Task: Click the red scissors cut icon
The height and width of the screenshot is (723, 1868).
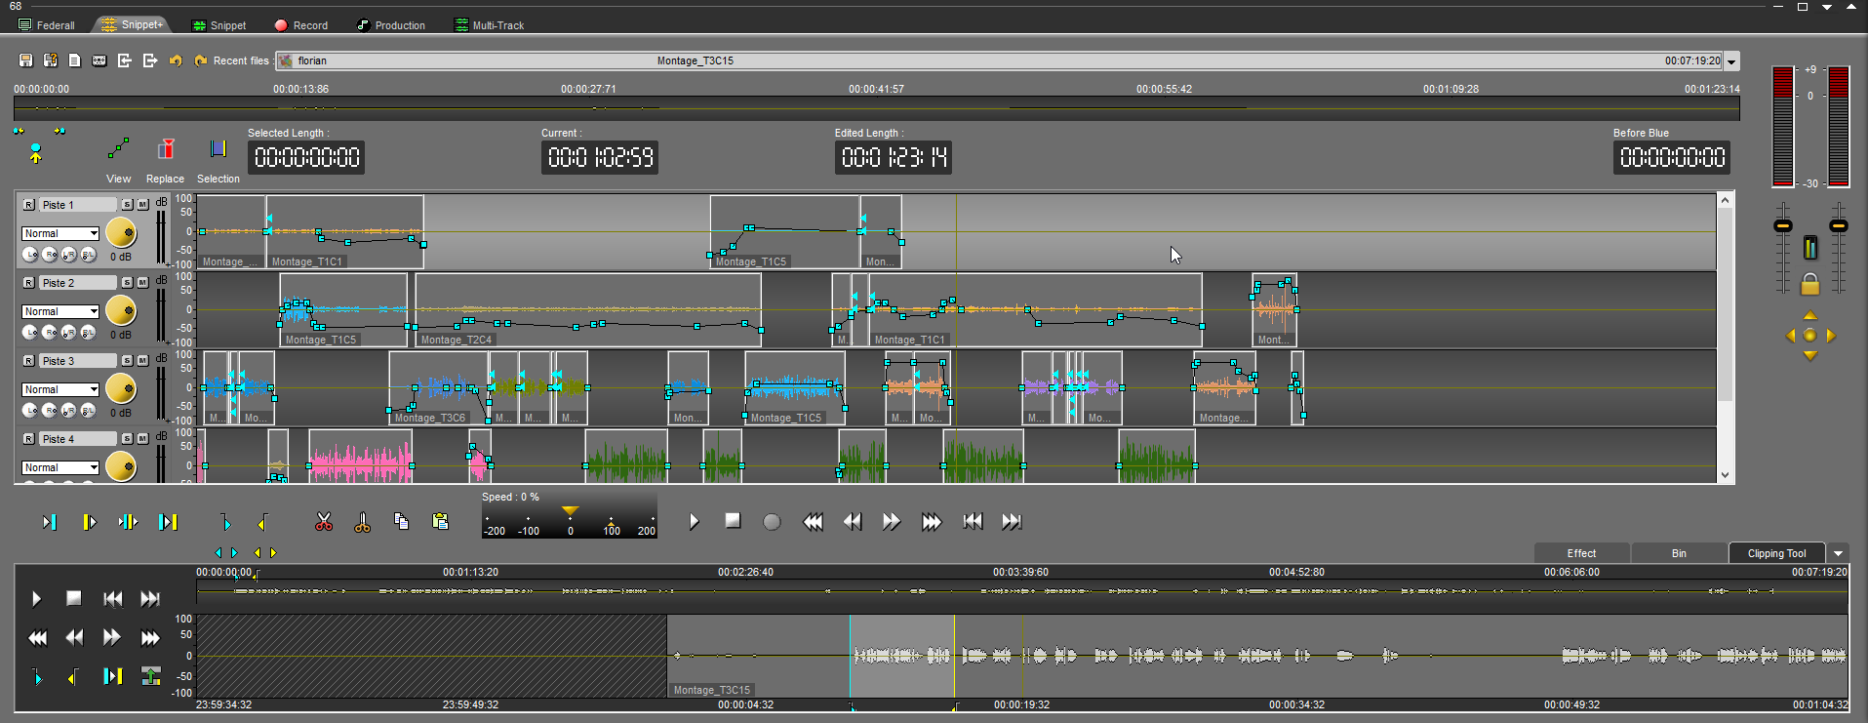Action: pyautogui.click(x=324, y=522)
